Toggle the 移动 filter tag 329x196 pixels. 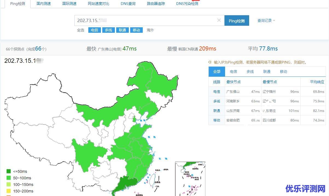point(136,30)
